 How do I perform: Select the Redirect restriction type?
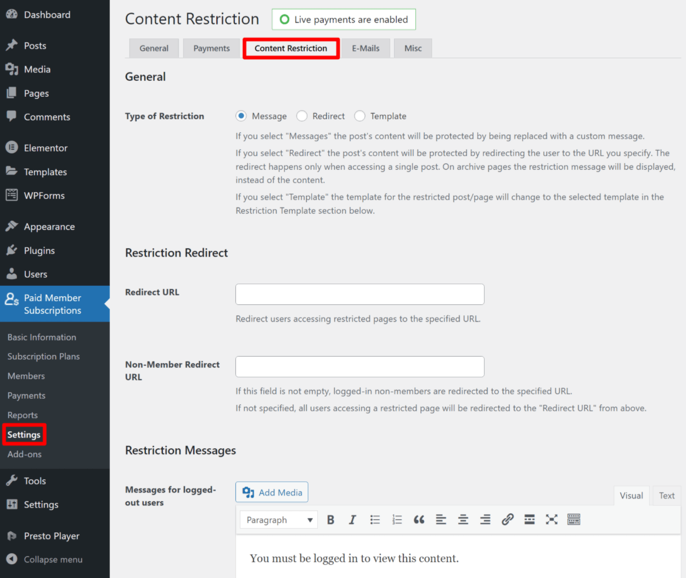[302, 116]
